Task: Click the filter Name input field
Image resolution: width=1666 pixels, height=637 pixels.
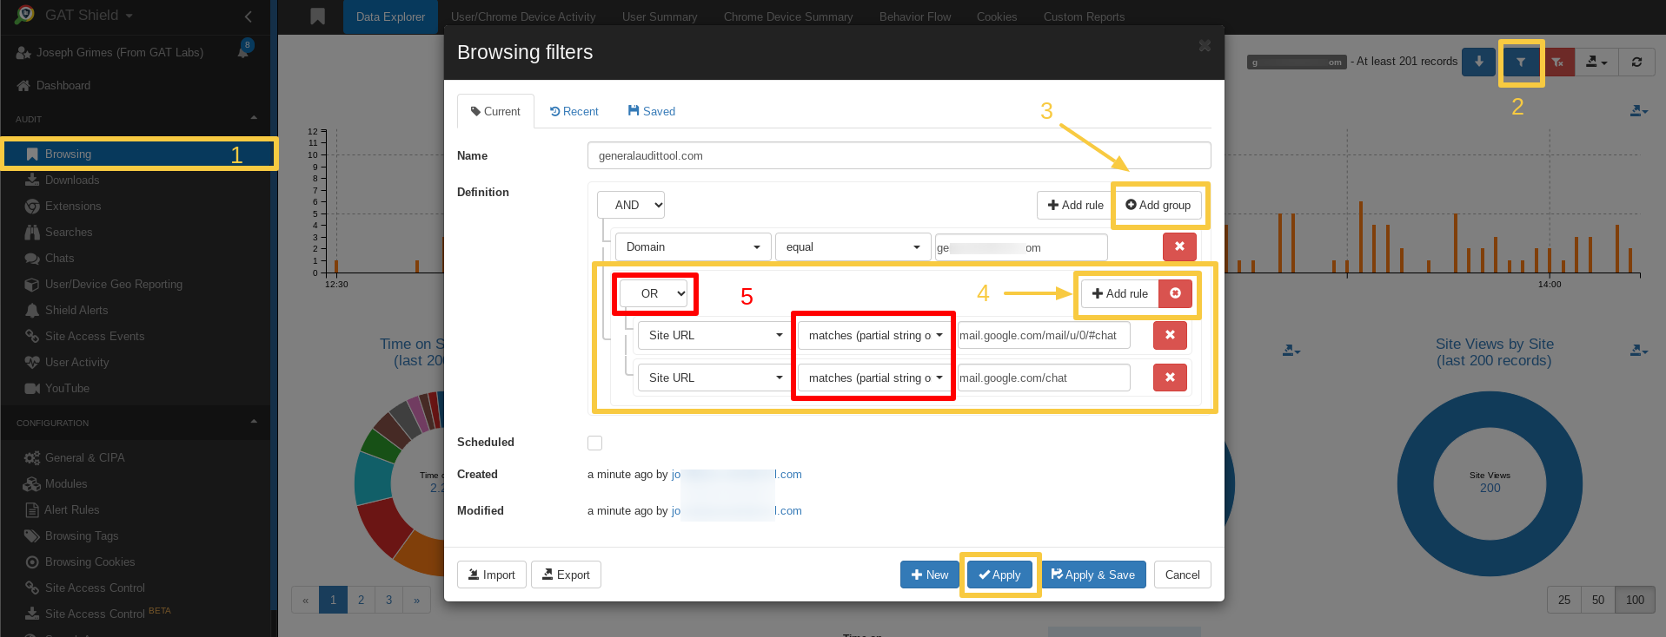Action: (x=899, y=155)
